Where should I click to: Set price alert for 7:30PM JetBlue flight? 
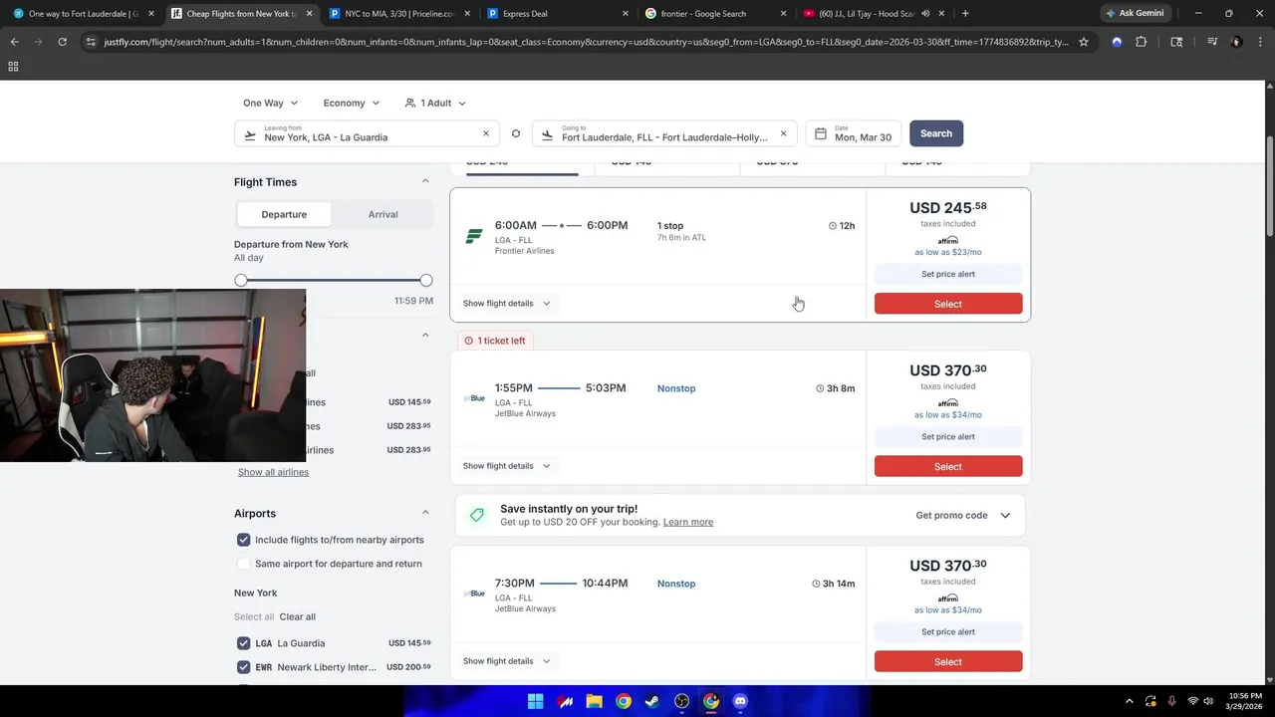coord(948,631)
